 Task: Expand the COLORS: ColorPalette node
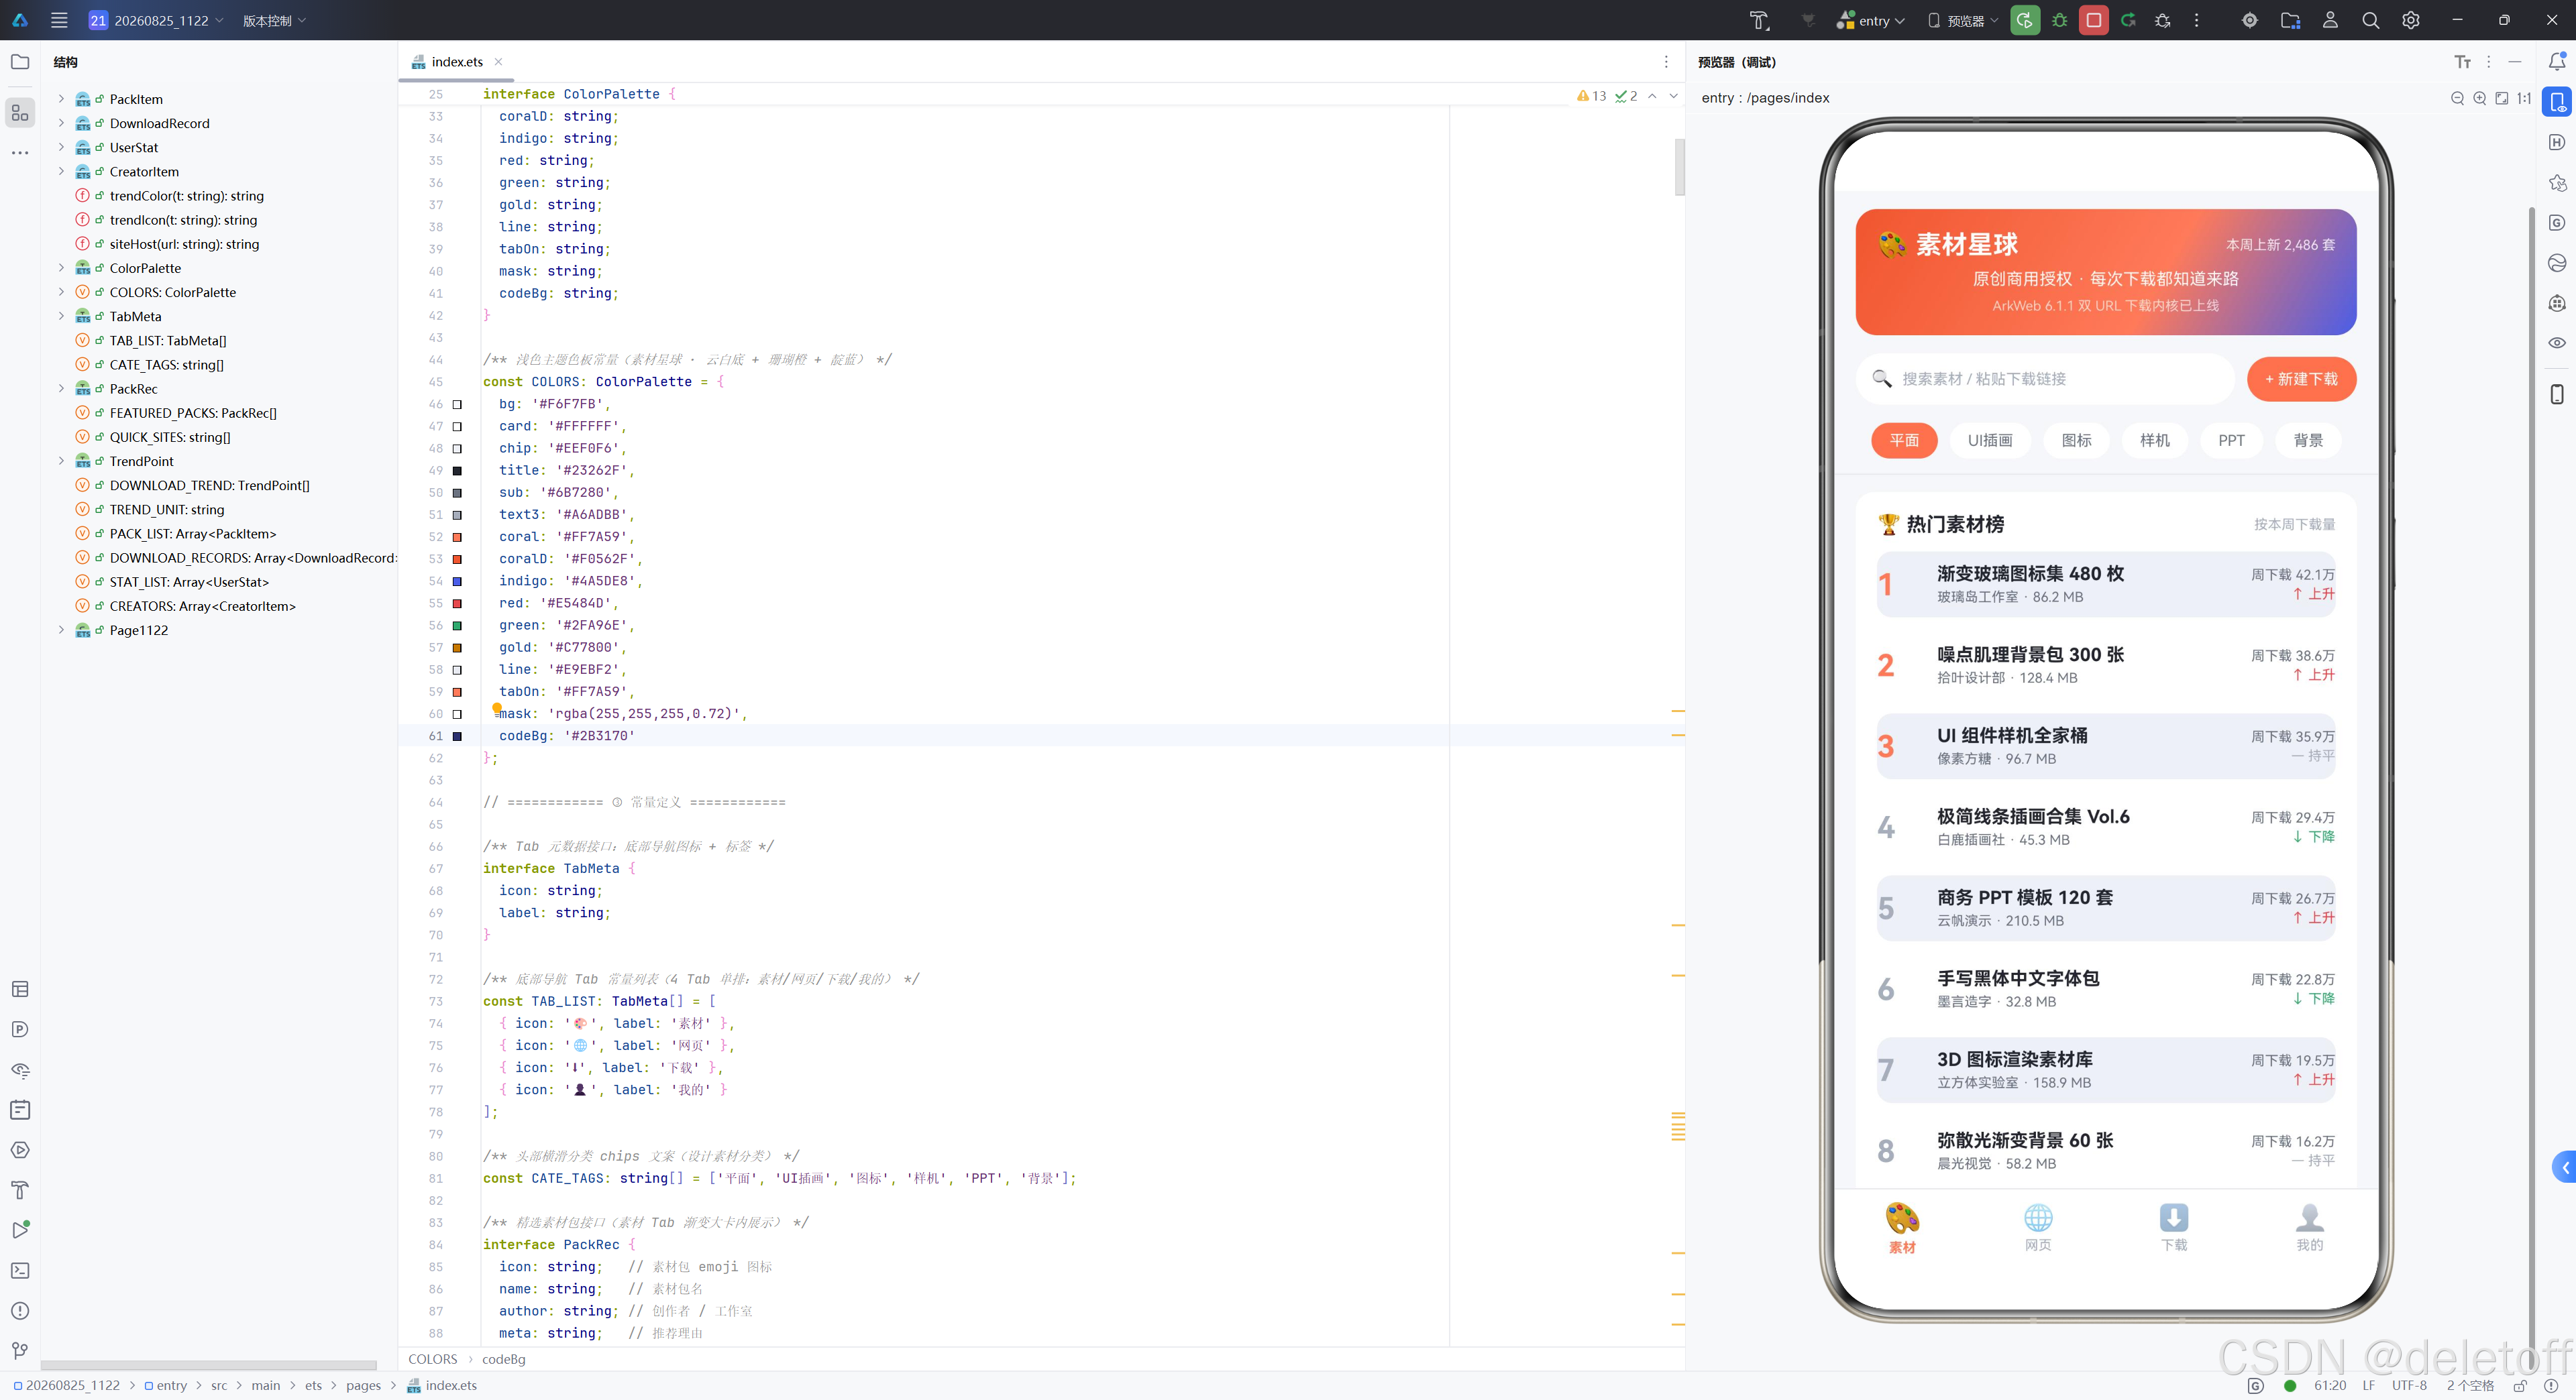[61, 292]
